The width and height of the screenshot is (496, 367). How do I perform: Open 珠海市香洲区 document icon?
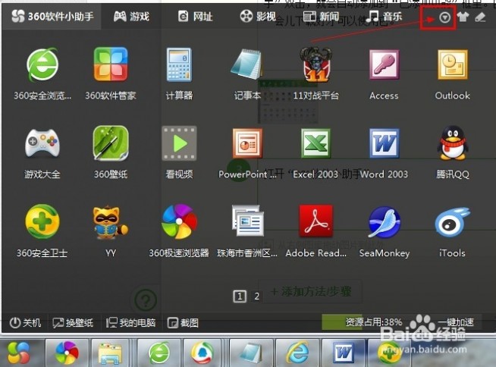(247, 221)
